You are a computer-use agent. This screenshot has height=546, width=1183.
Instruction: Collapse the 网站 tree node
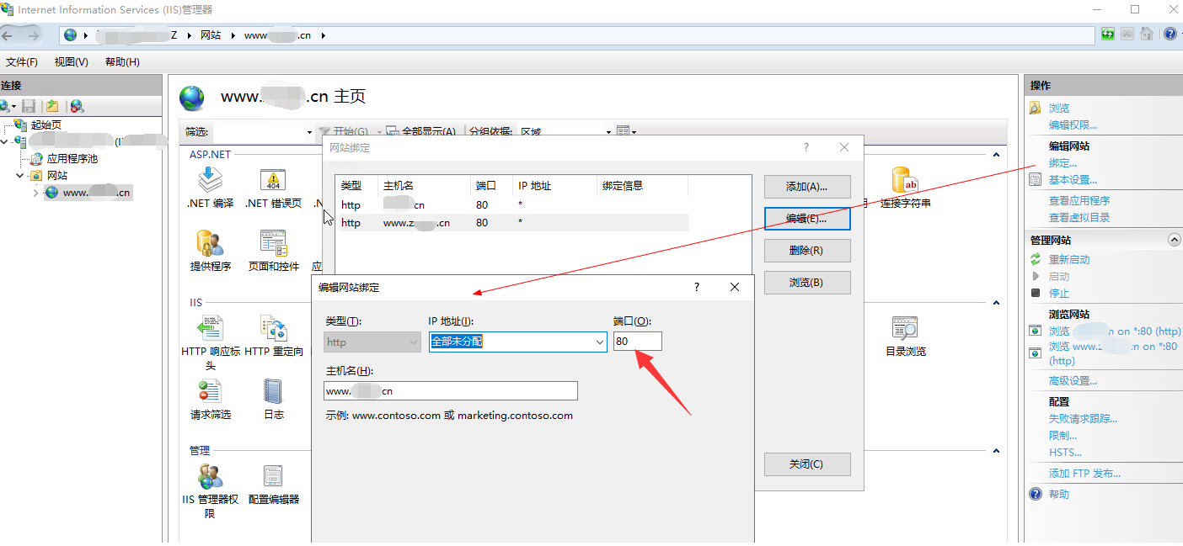point(20,176)
